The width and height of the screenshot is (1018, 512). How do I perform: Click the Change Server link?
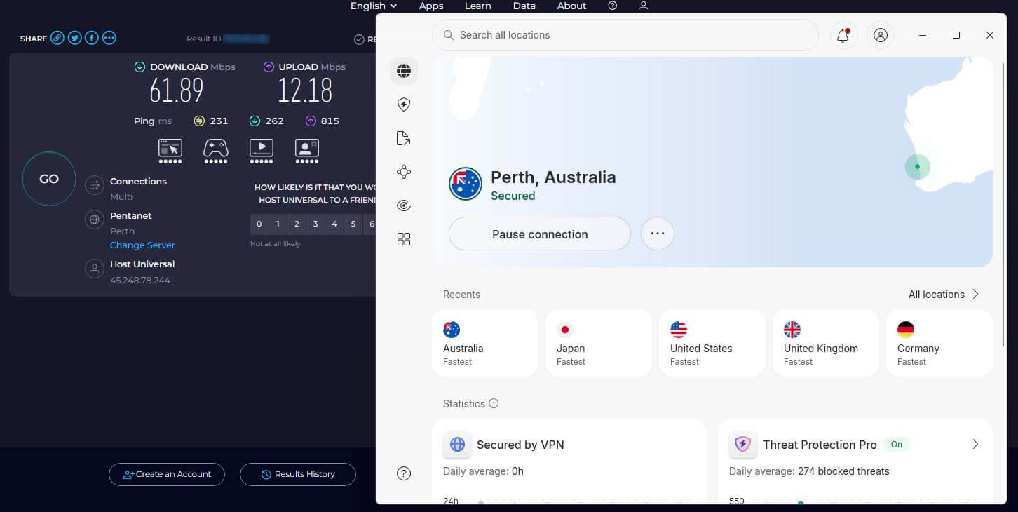click(x=142, y=245)
